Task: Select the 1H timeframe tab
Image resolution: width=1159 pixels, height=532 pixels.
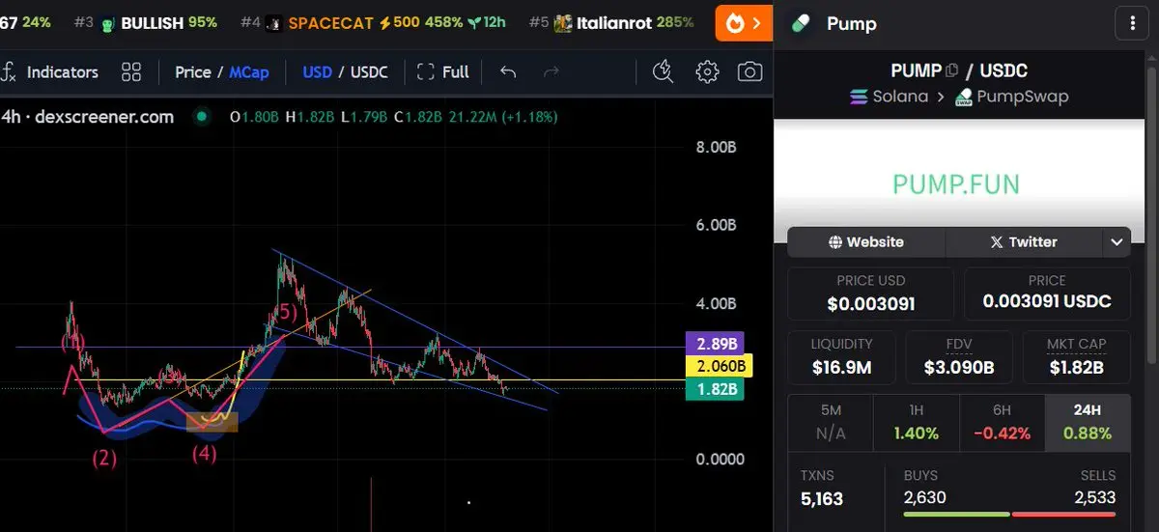Action: [916, 423]
